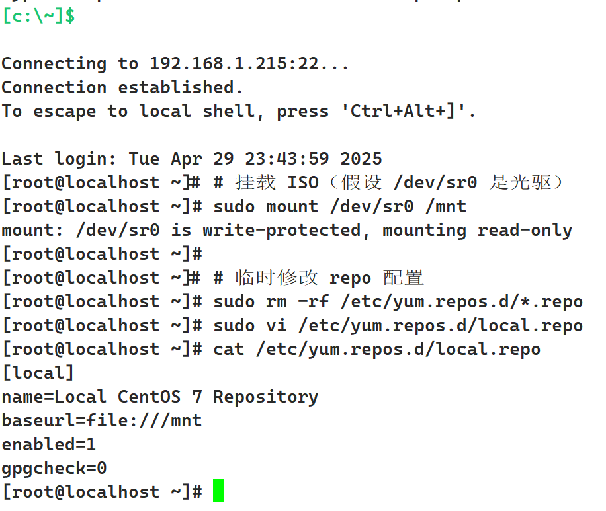Click the "sudo vi" local.repo command

(398, 325)
